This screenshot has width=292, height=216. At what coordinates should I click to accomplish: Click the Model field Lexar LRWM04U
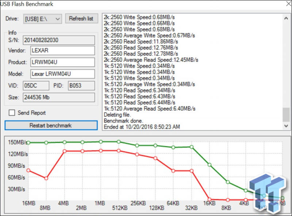[x=62, y=74]
